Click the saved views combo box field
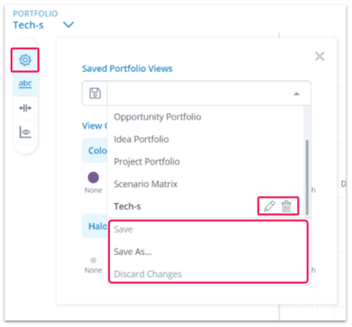Screen dimensions: 352x327 pyautogui.click(x=209, y=93)
